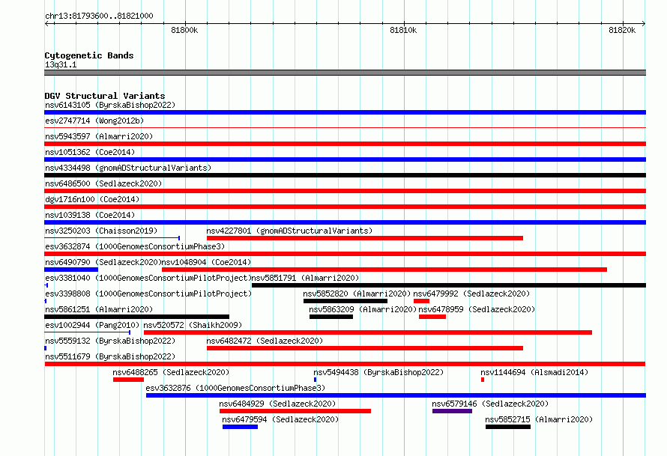Select nsv1048904 (Coe2014) label
The height and width of the screenshot is (456, 667).
206,262
